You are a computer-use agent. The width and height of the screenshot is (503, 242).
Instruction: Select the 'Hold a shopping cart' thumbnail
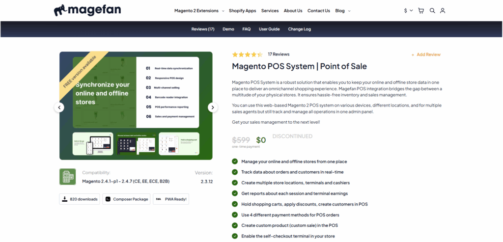[x=179, y=144]
